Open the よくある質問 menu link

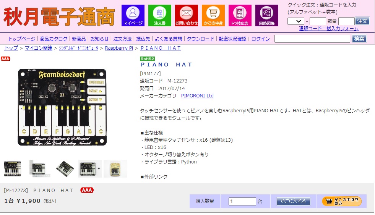(168, 39)
